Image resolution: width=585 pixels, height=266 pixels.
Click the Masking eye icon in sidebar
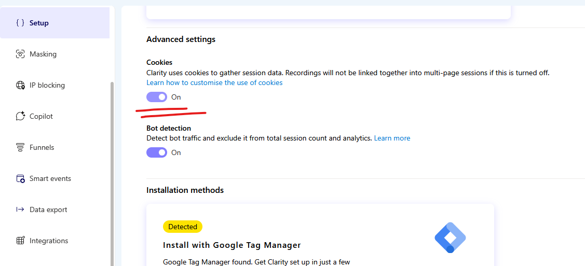pyautogui.click(x=20, y=54)
